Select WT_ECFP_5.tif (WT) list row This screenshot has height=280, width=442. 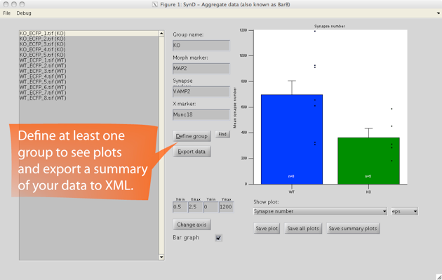coord(89,82)
